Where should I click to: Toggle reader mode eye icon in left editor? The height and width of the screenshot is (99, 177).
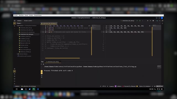(89, 26)
